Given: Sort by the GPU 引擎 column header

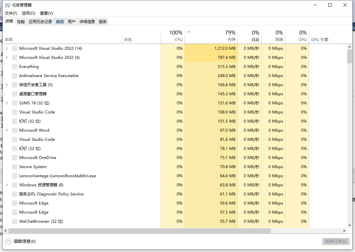Looking at the screenshot, I should tap(328, 37).
